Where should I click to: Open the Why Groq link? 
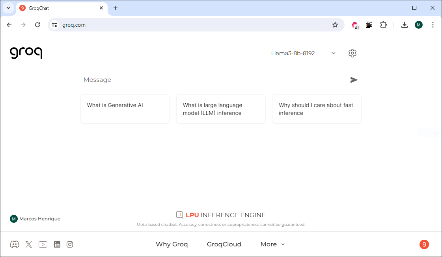pos(172,244)
